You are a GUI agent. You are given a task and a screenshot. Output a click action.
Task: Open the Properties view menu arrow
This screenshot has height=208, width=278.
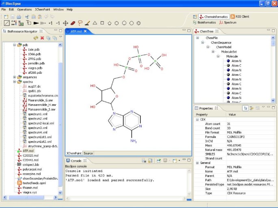click(x=263, y=107)
